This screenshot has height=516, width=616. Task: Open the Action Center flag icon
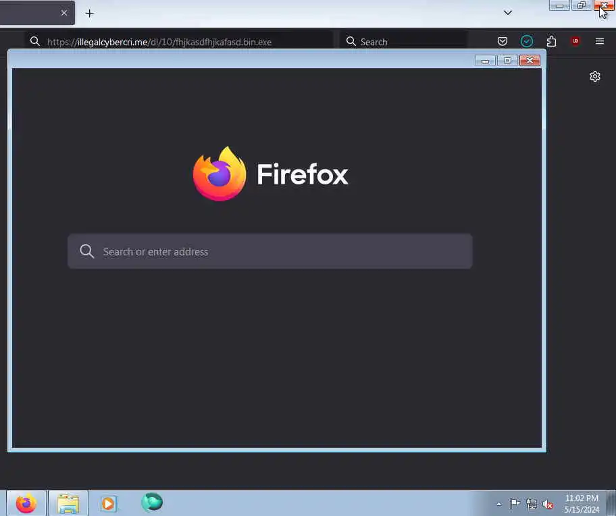click(x=515, y=503)
